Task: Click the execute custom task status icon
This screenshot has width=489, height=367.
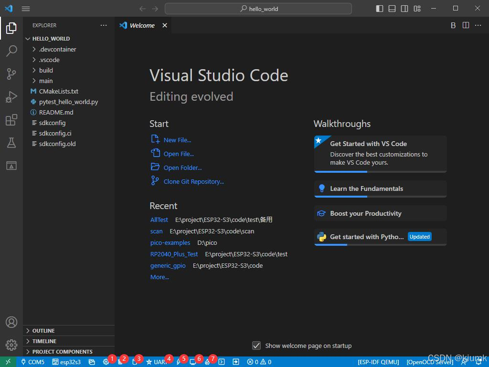Action: pos(236,362)
